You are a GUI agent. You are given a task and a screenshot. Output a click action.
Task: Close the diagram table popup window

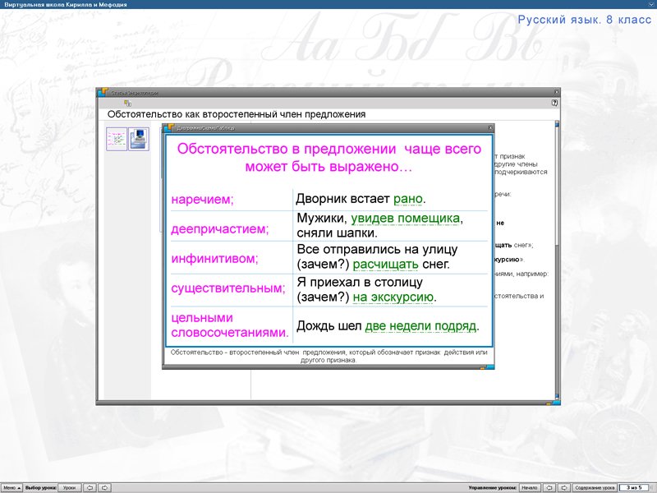[490, 128]
